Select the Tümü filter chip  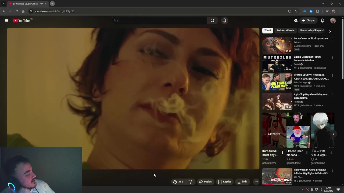268,31
